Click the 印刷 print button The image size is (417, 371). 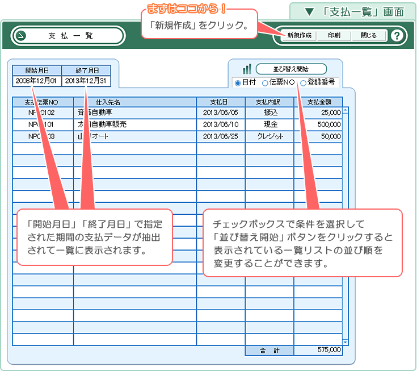point(334,35)
